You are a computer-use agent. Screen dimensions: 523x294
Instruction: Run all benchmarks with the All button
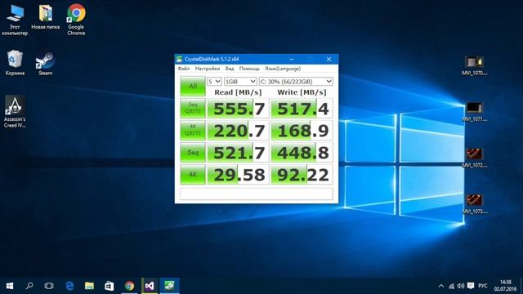[193, 87]
